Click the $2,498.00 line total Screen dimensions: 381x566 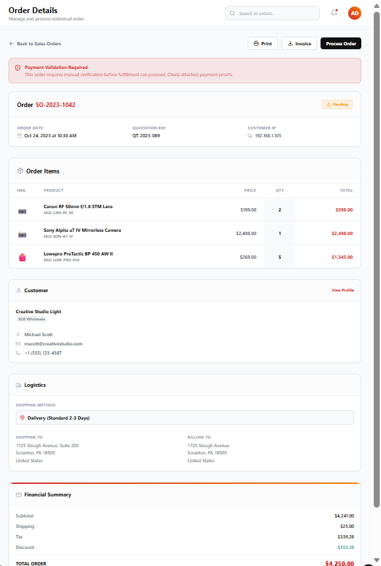(x=342, y=234)
